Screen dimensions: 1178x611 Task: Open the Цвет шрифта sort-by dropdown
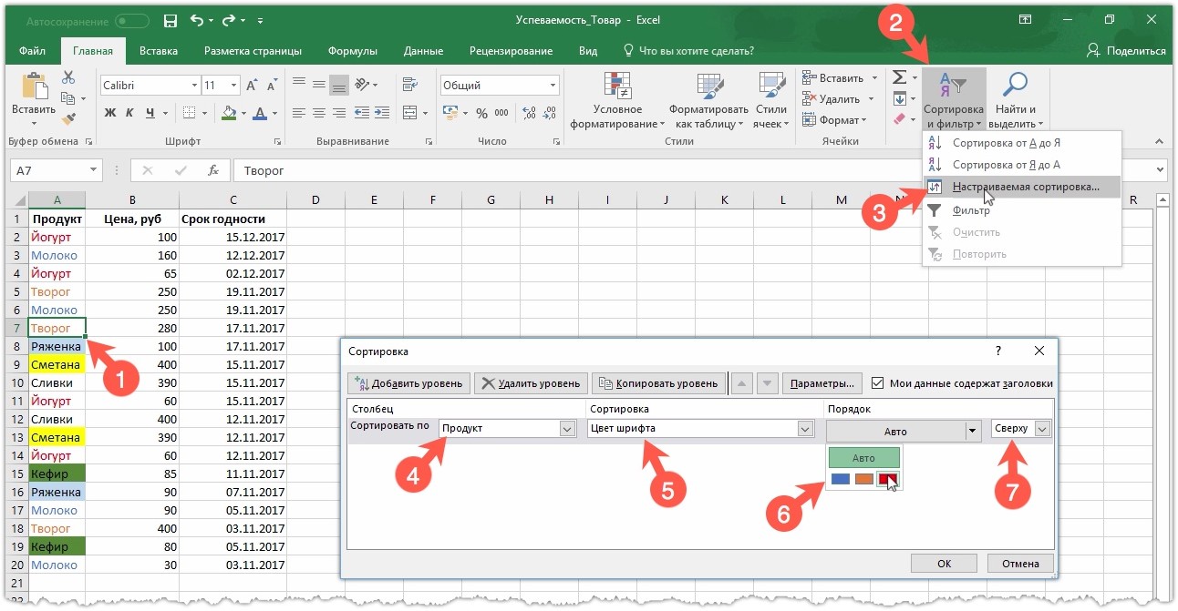pos(805,429)
